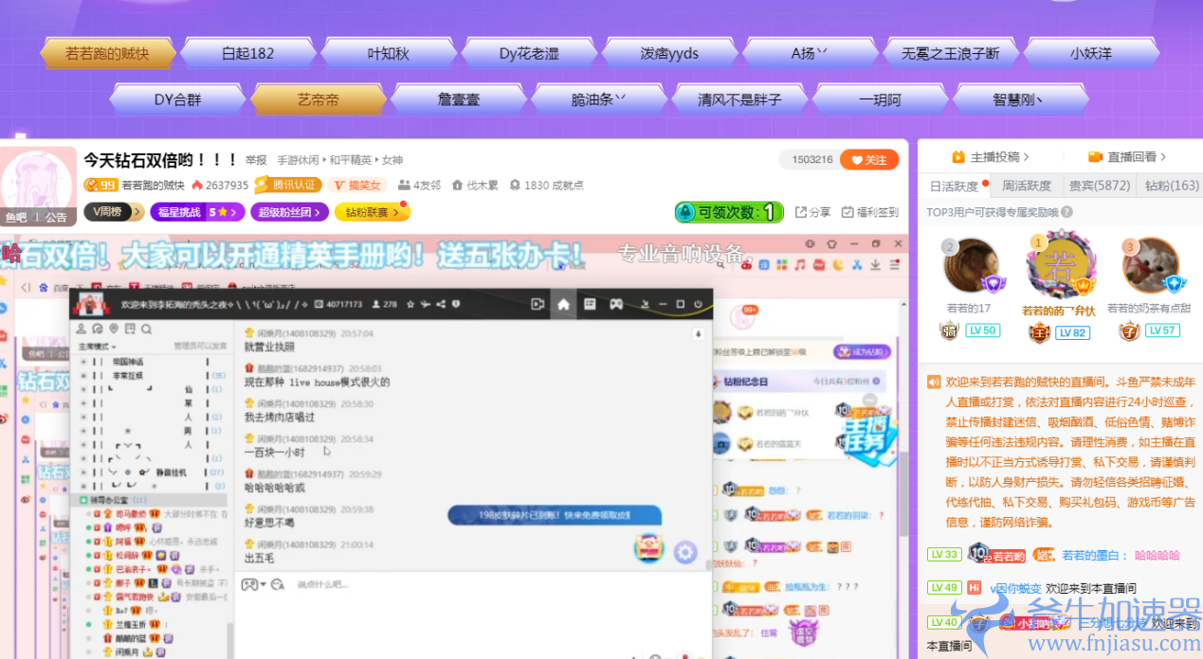Viewport: 1203px width, 659px height.
Task: Click the YY channel shield info icon
Action: click(456, 304)
